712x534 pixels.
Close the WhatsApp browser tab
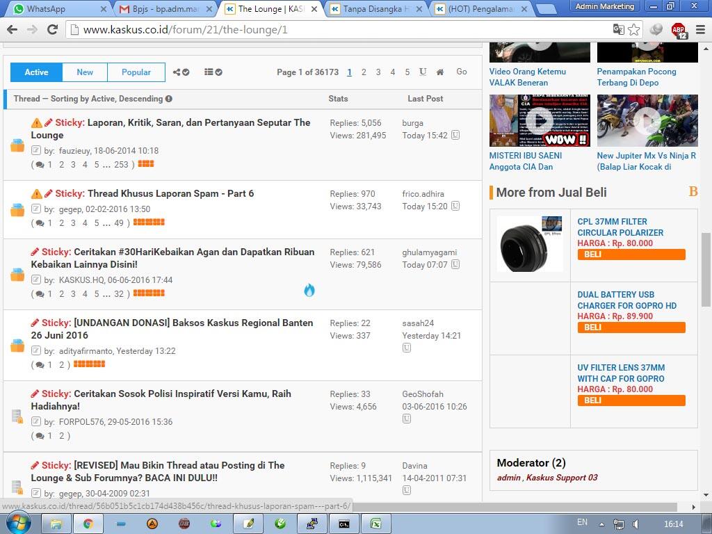tap(103, 9)
